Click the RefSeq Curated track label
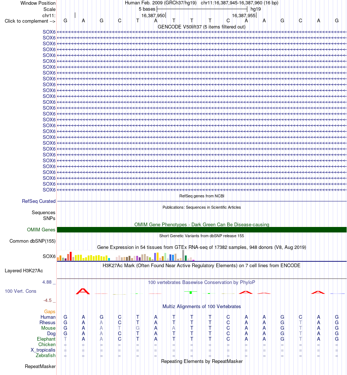The height and width of the screenshot is (375, 347). point(39,201)
